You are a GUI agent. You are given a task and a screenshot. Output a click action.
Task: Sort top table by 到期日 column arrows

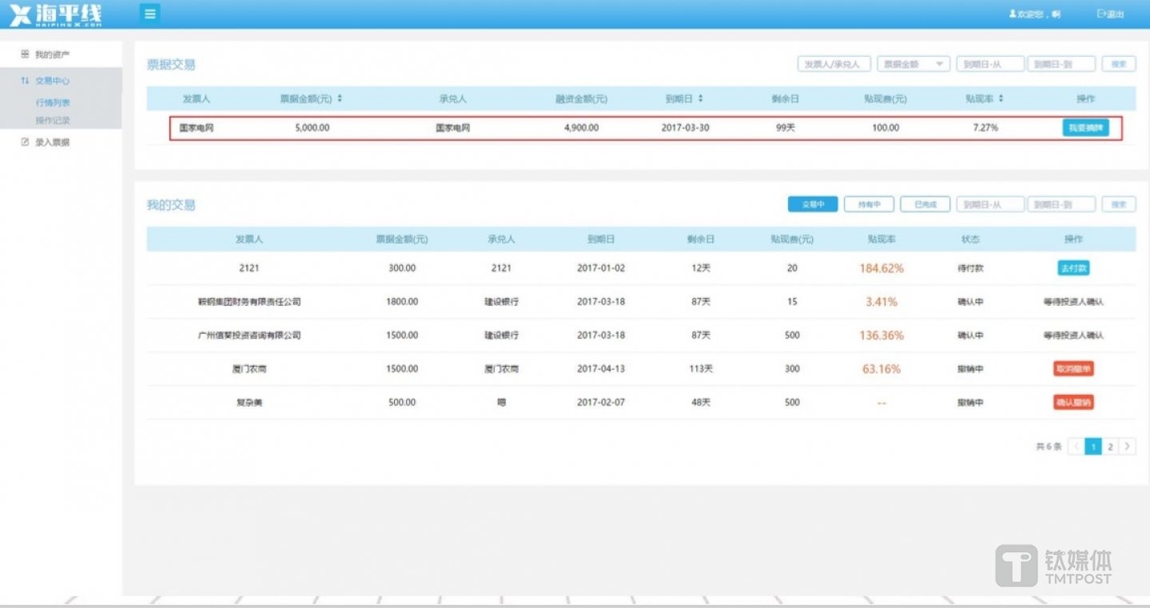point(700,99)
